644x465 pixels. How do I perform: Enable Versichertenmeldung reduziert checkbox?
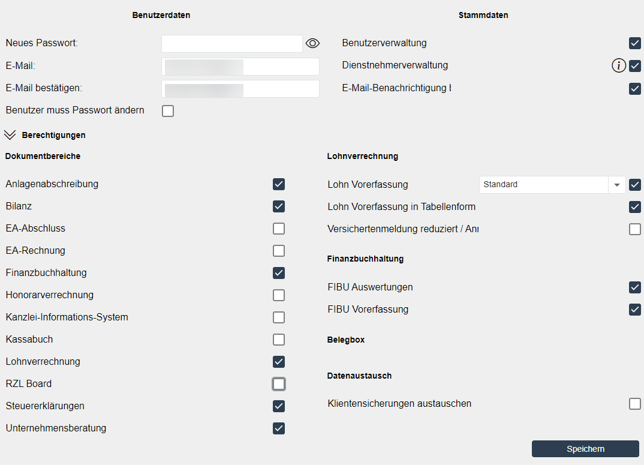[635, 229]
